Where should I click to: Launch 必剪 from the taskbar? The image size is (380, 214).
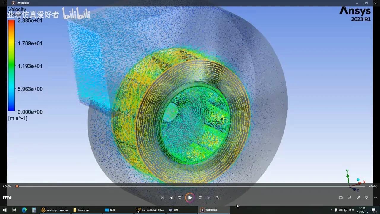click(x=174, y=210)
